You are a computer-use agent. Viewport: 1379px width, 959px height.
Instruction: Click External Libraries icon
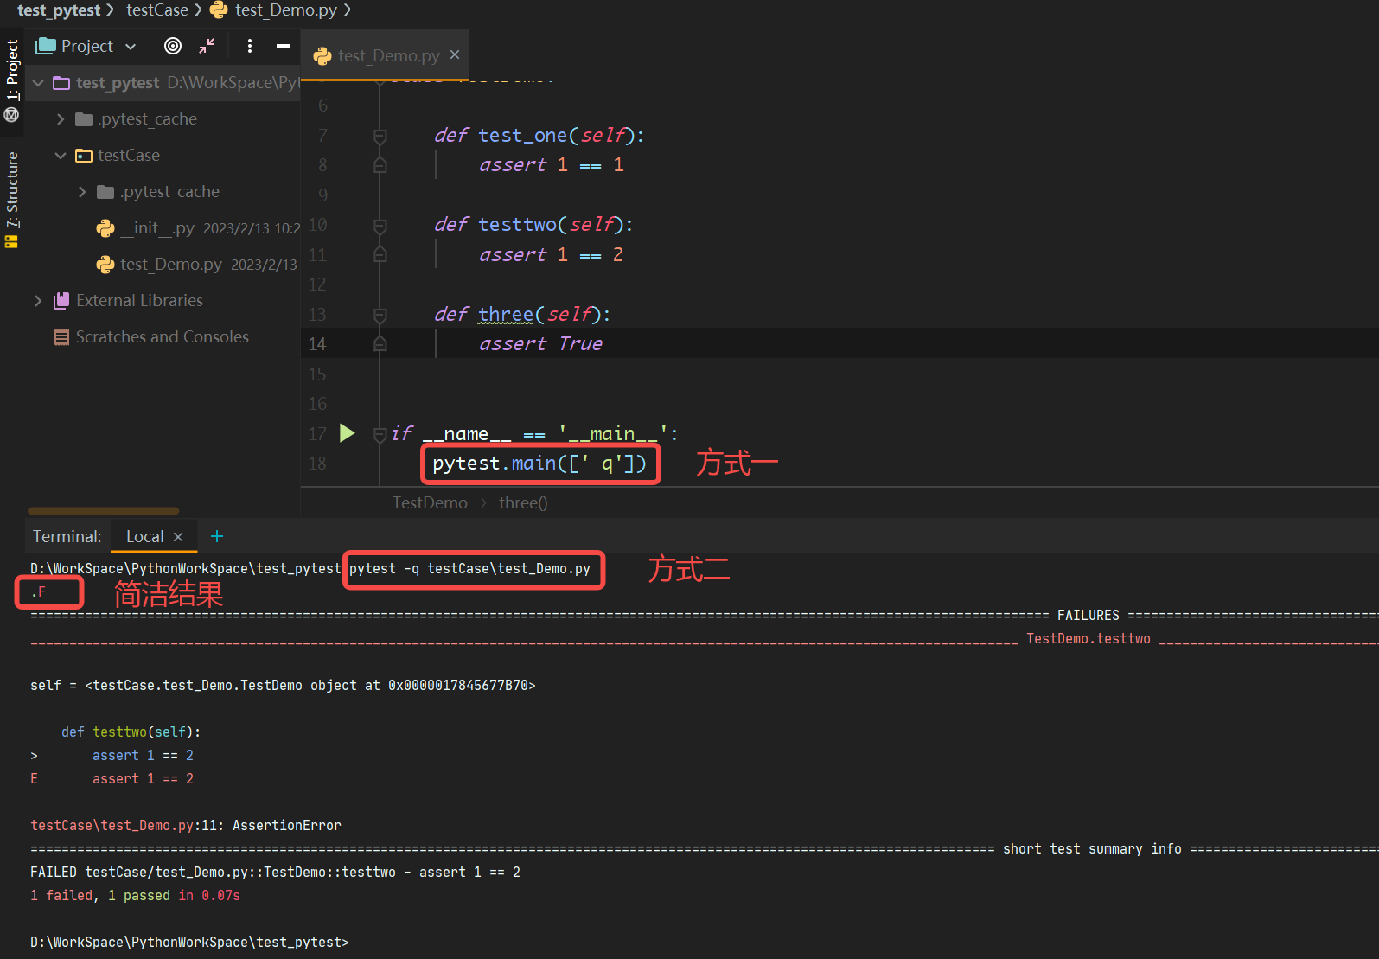pos(61,301)
